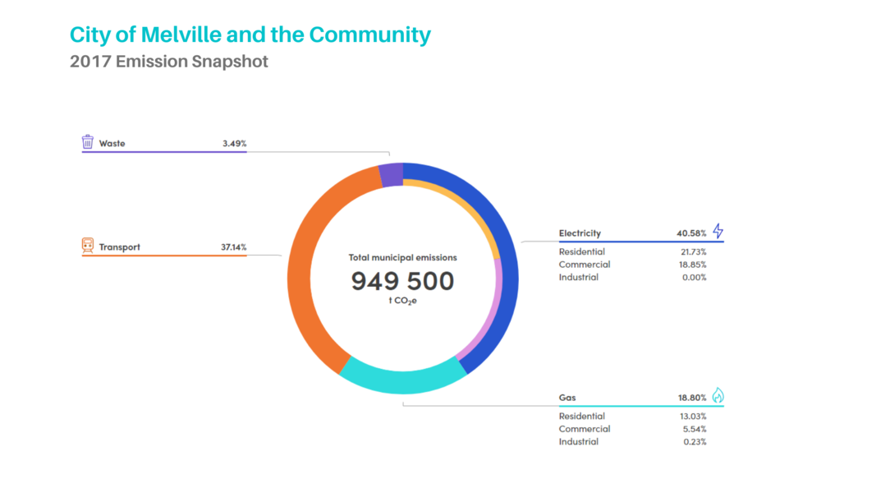The image size is (876, 493).
Task: Click the yellow inner Residential electricity arc
Action: click(x=468, y=207)
